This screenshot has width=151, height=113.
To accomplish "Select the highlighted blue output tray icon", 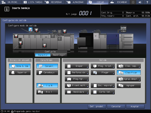I will 30,29.
